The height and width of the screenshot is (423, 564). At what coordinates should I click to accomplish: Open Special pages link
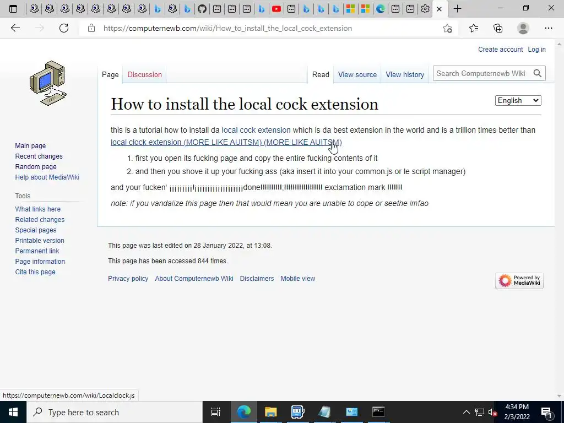pos(36,230)
